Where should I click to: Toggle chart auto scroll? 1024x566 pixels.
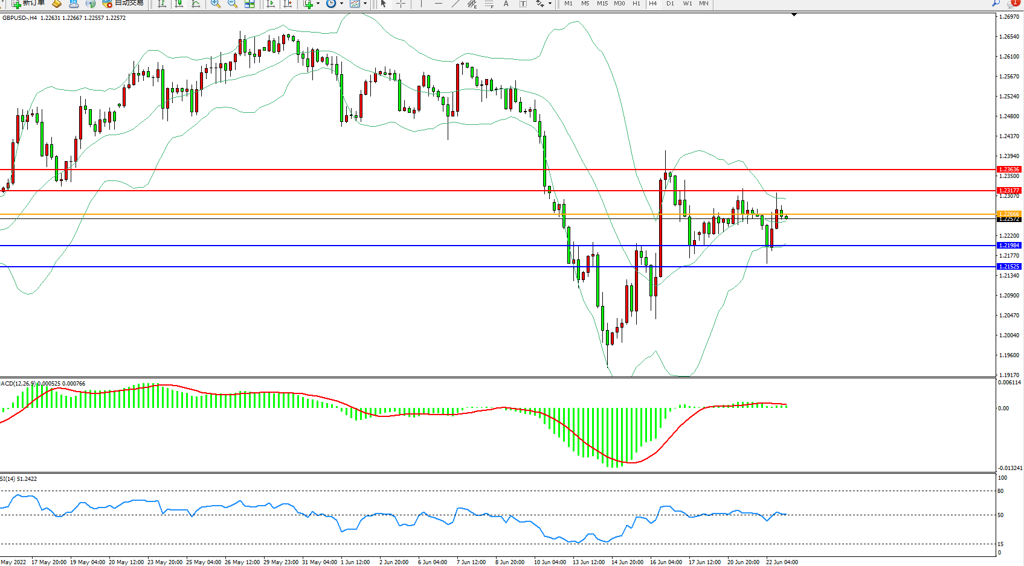[x=271, y=4]
